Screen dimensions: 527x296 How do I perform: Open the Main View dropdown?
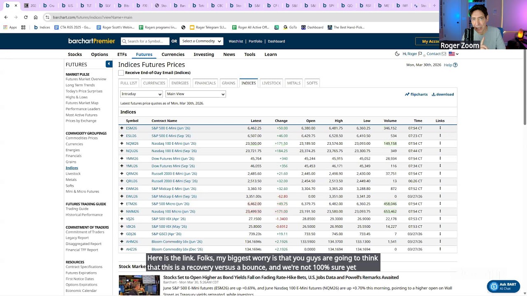(x=196, y=94)
